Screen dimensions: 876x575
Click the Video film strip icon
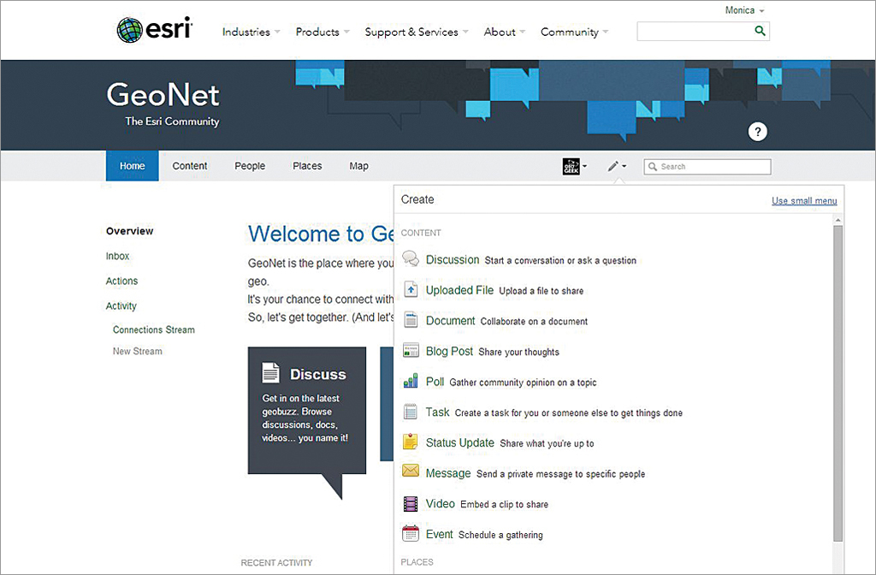[411, 503]
